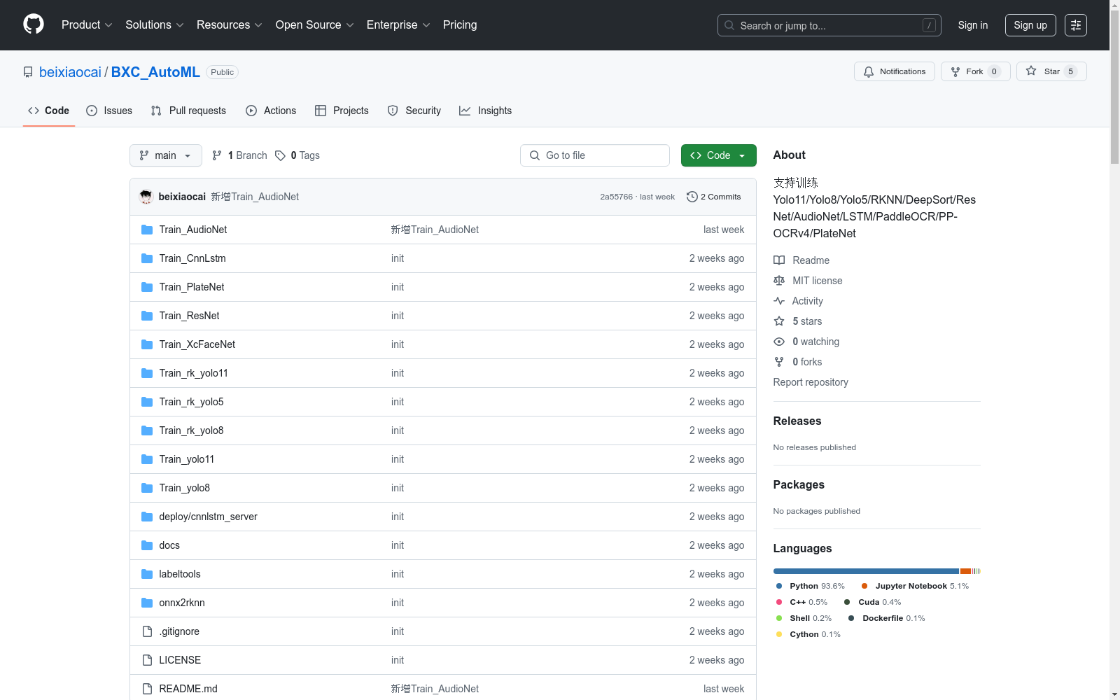
Task: Open the header settings menu icon
Action: point(1076,25)
